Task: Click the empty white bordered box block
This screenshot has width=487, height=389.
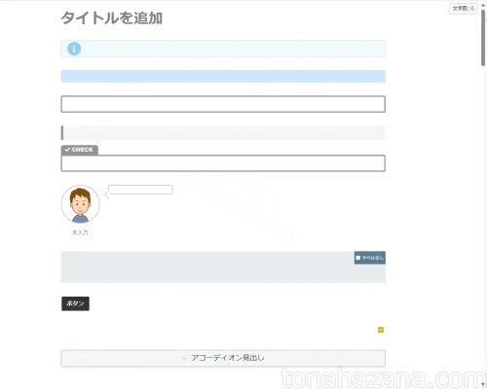Action: (x=223, y=104)
